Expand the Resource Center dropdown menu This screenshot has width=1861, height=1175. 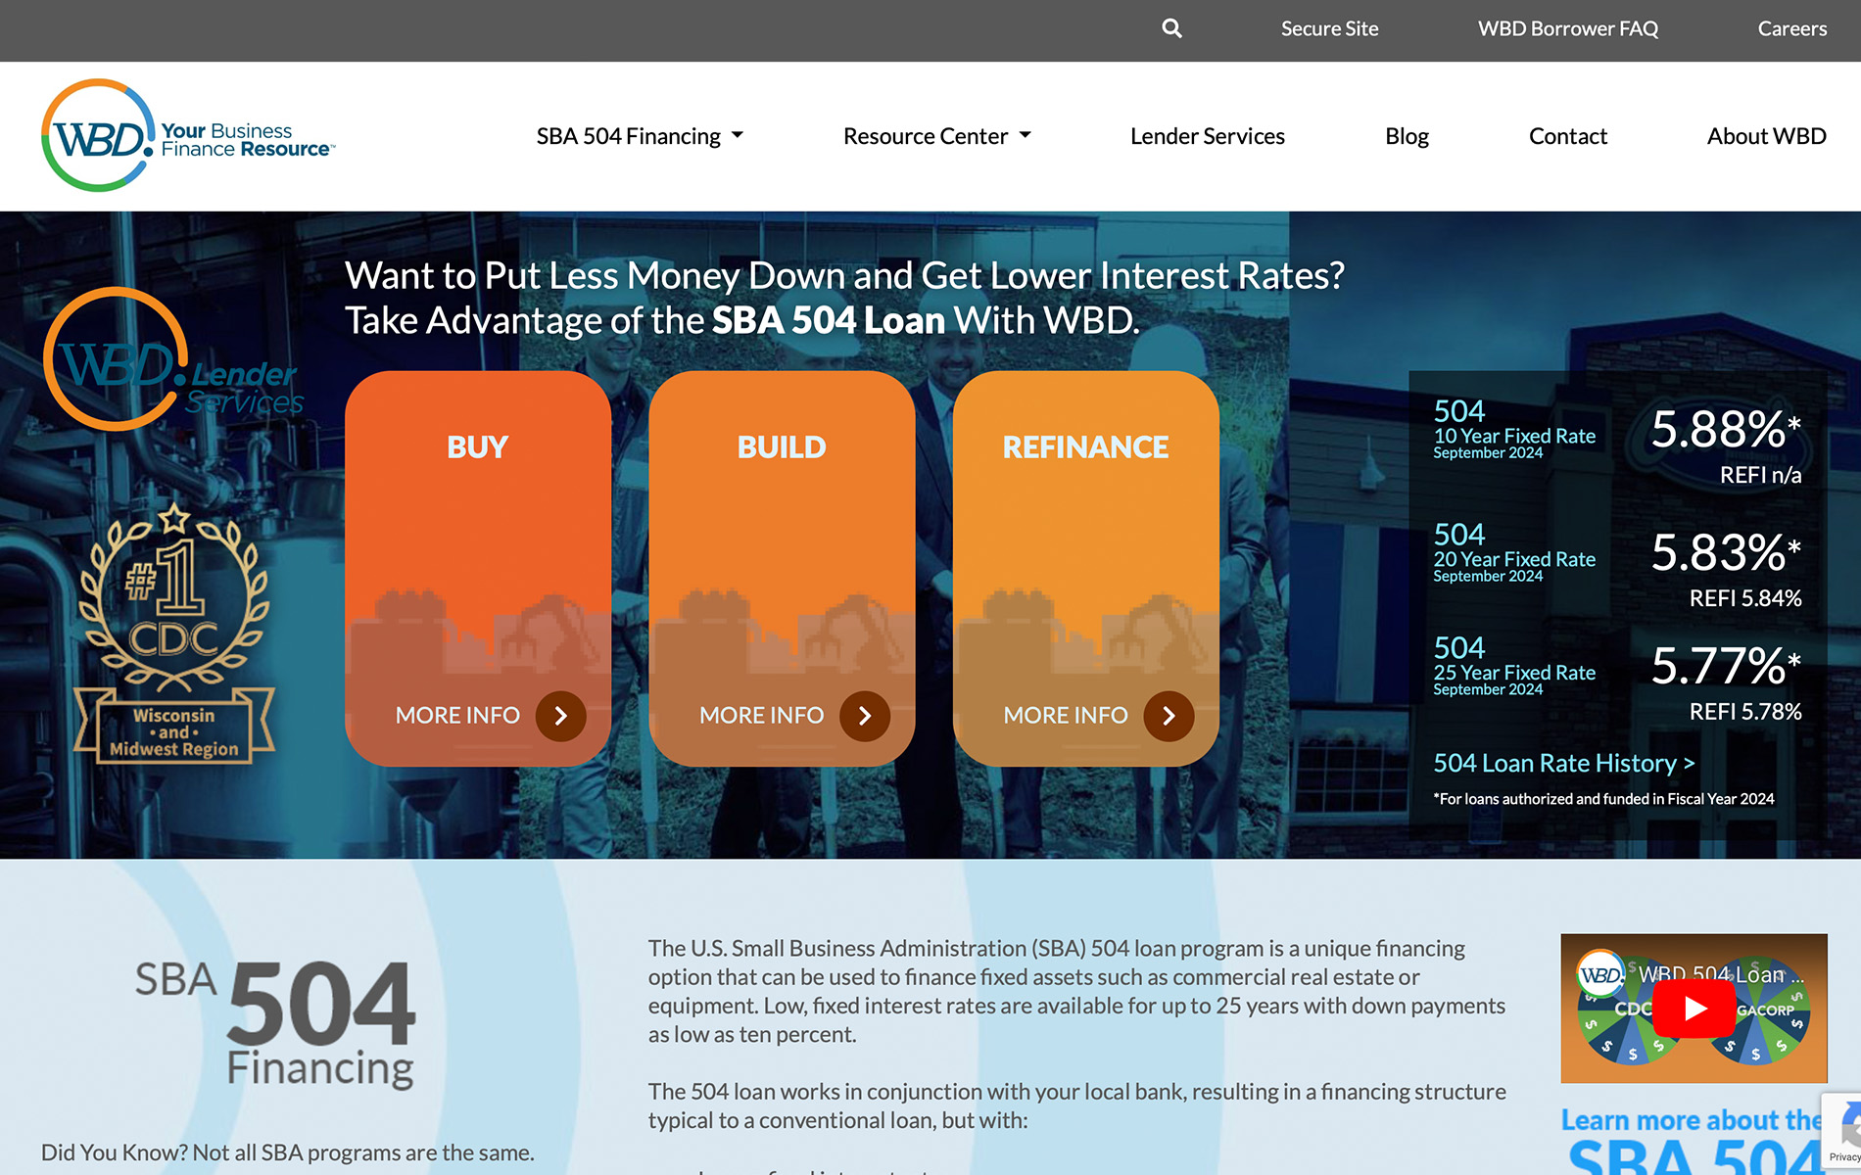[936, 136]
